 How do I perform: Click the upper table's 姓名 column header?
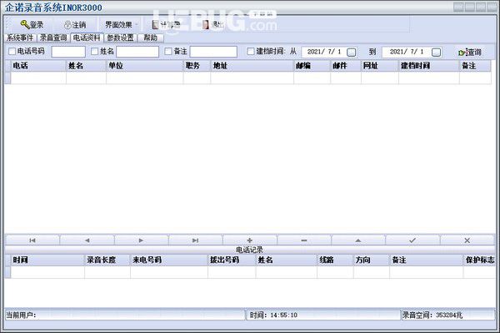[x=86, y=66]
